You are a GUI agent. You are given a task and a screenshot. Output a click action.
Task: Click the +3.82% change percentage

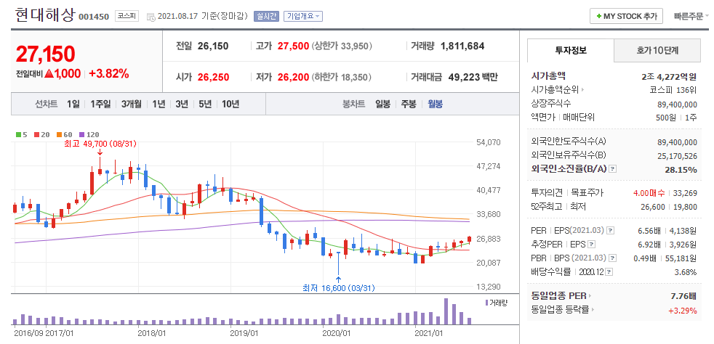tap(109, 73)
